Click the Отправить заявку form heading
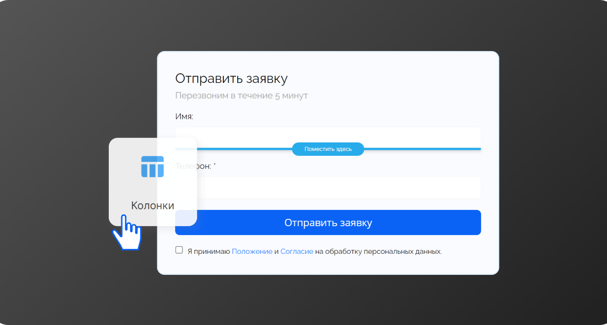The image size is (607, 325). click(x=231, y=79)
